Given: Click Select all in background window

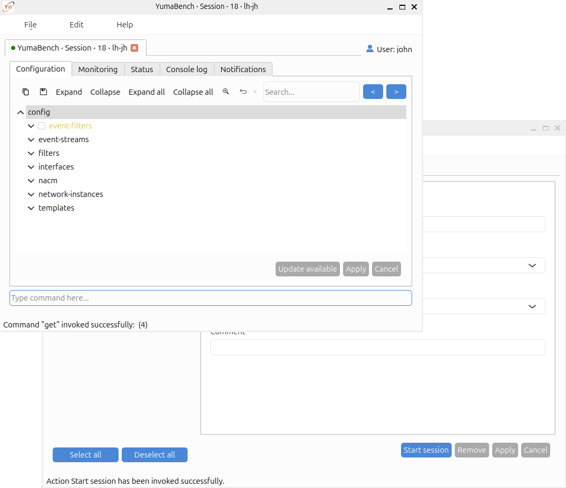Looking at the screenshot, I should (x=85, y=455).
